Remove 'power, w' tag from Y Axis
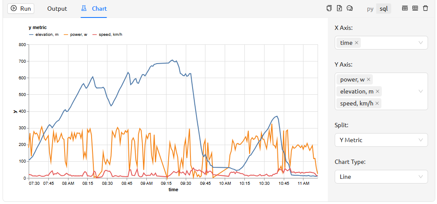The height and width of the screenshot is (204, 437). (x=369, y=79)
